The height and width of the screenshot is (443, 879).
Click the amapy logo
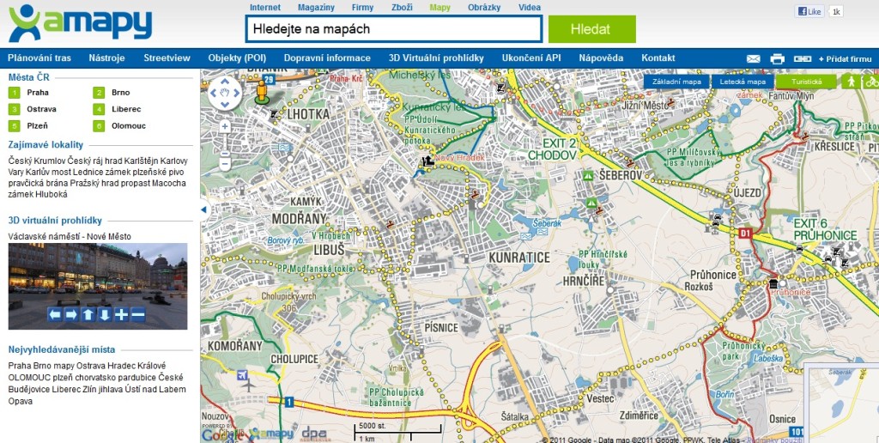click(80, 23)
